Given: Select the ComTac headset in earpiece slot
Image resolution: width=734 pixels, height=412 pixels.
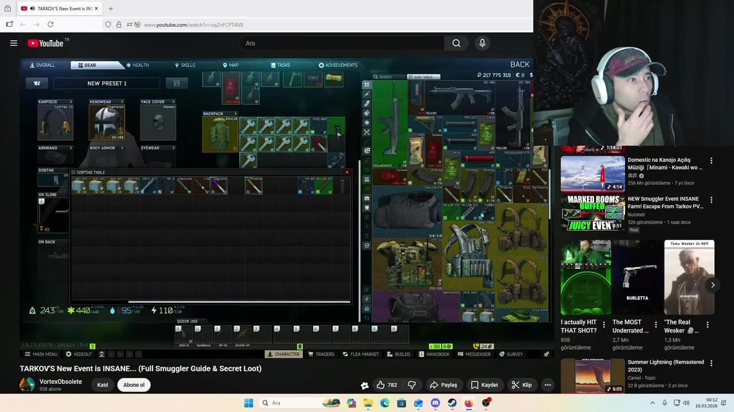Looking at the screenshot, I should point(55,122).
